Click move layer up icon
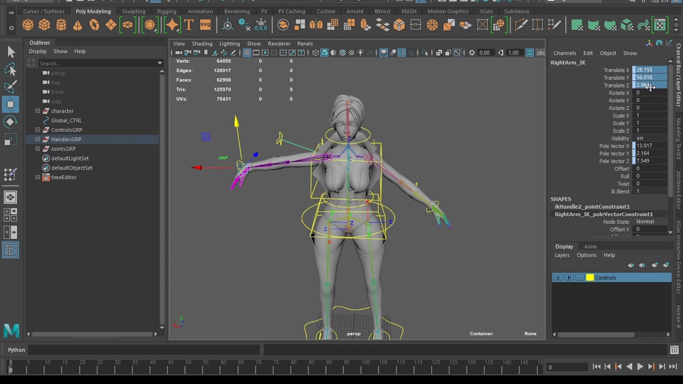This screenshot has width=683, height=384. (631, 265)
